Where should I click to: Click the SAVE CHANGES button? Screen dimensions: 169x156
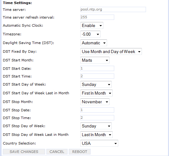[x=24, y=152]
